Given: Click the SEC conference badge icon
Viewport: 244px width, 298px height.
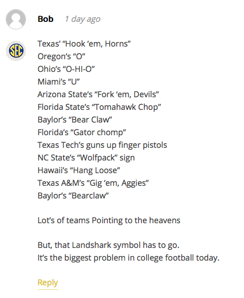Looking at the screenshot, I should pos(16,51).
